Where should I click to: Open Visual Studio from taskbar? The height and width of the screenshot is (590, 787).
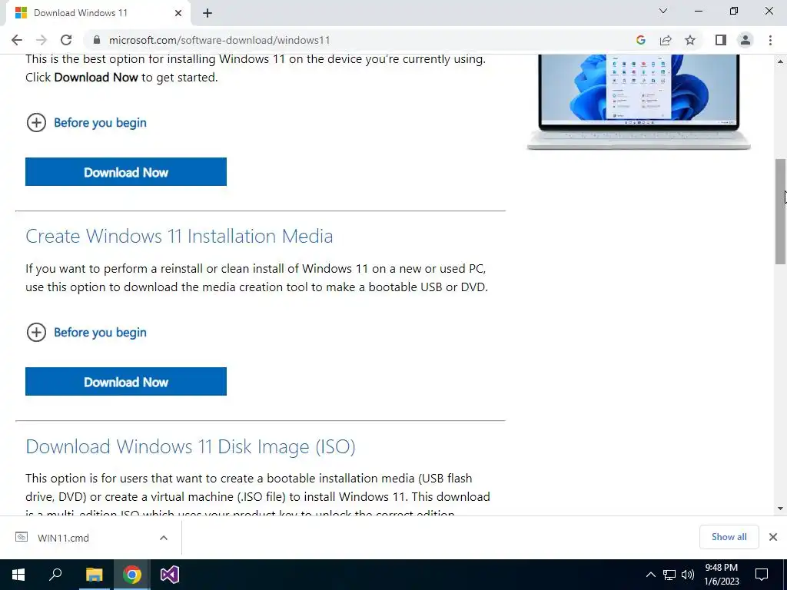[x=170, y=575]
